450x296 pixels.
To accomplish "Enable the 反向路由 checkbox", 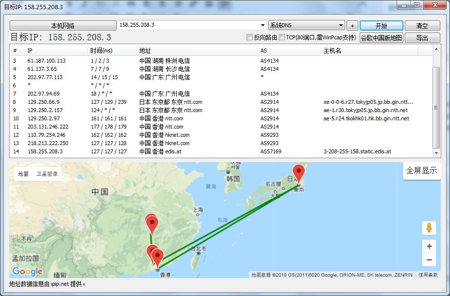I will [249, 37].
